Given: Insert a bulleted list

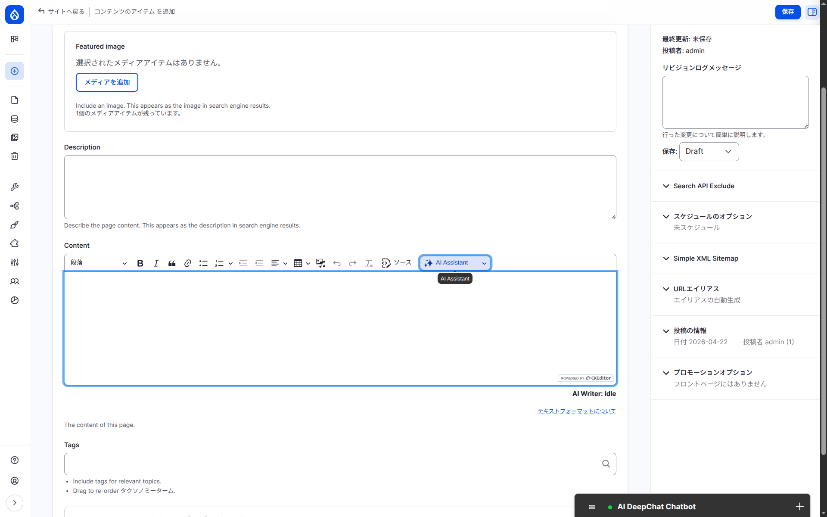Looking at the screenshot, I should tap(203, 263).
